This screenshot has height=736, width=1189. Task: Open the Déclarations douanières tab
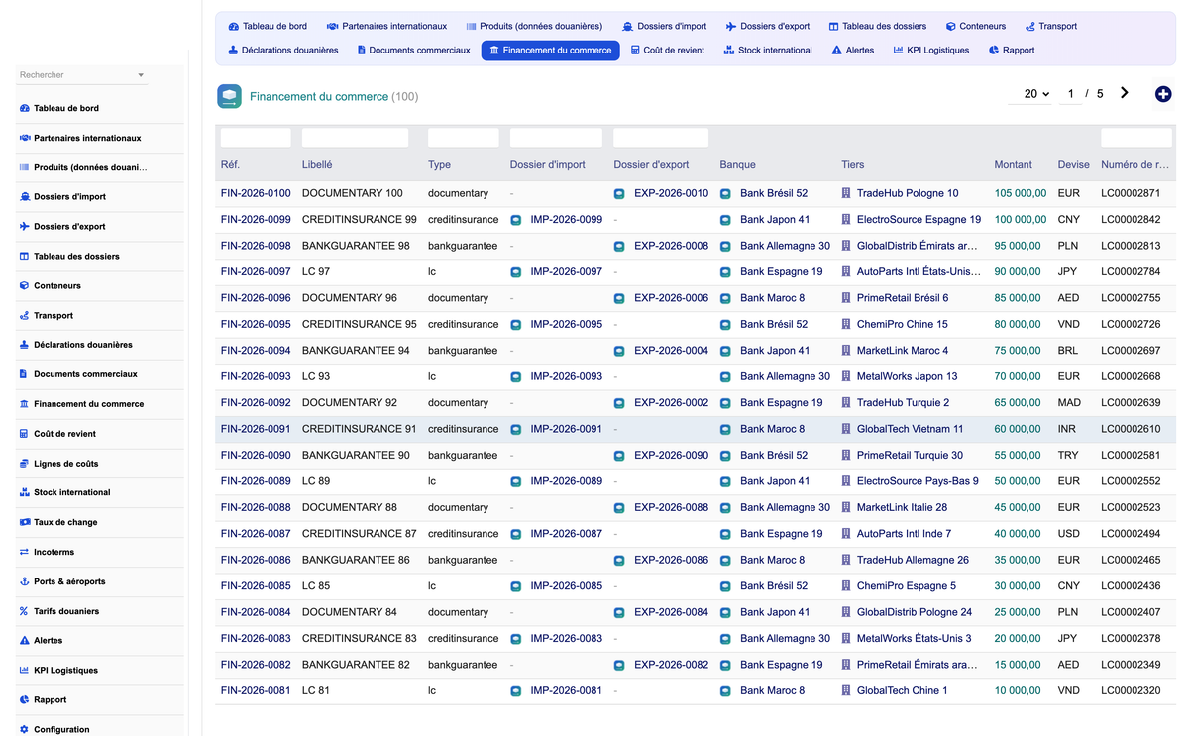click(283, 51)
